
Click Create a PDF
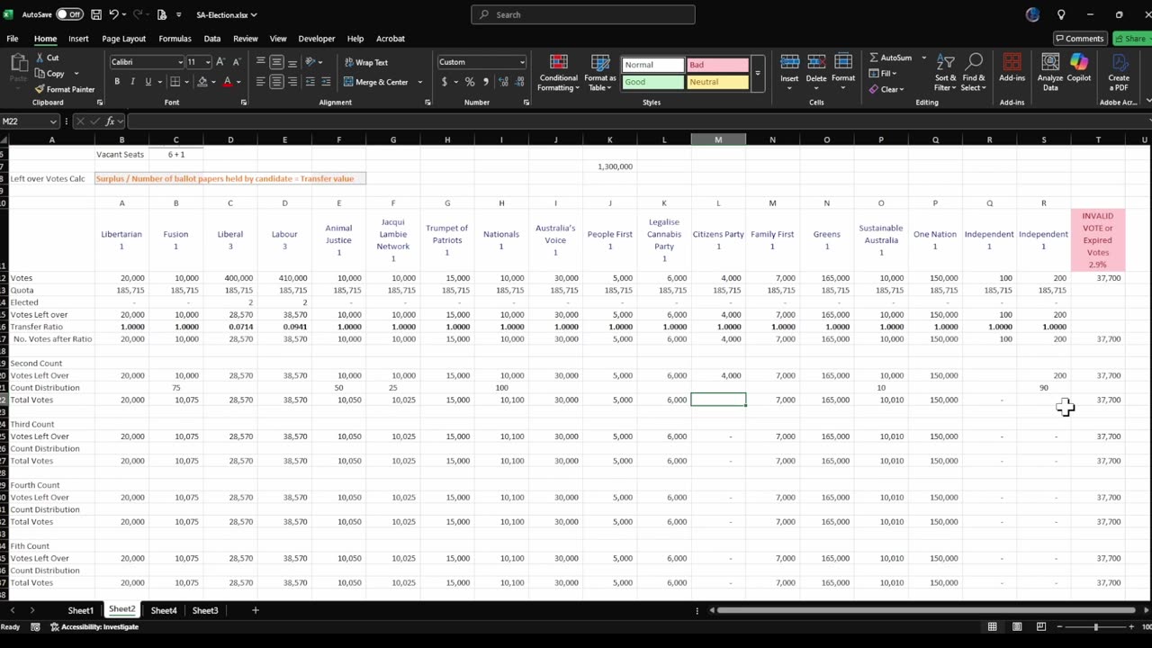click(x=1119, y=73)
